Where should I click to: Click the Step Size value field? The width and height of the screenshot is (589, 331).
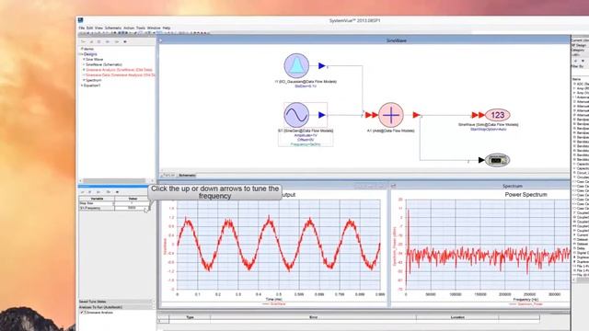coord(132,203)
